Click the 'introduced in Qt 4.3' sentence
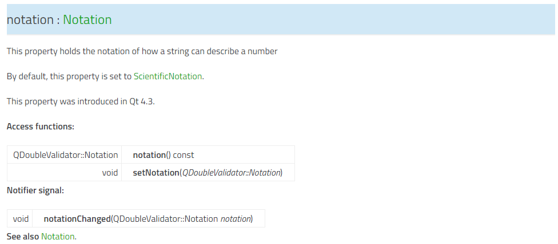 (x=80, y=101)
